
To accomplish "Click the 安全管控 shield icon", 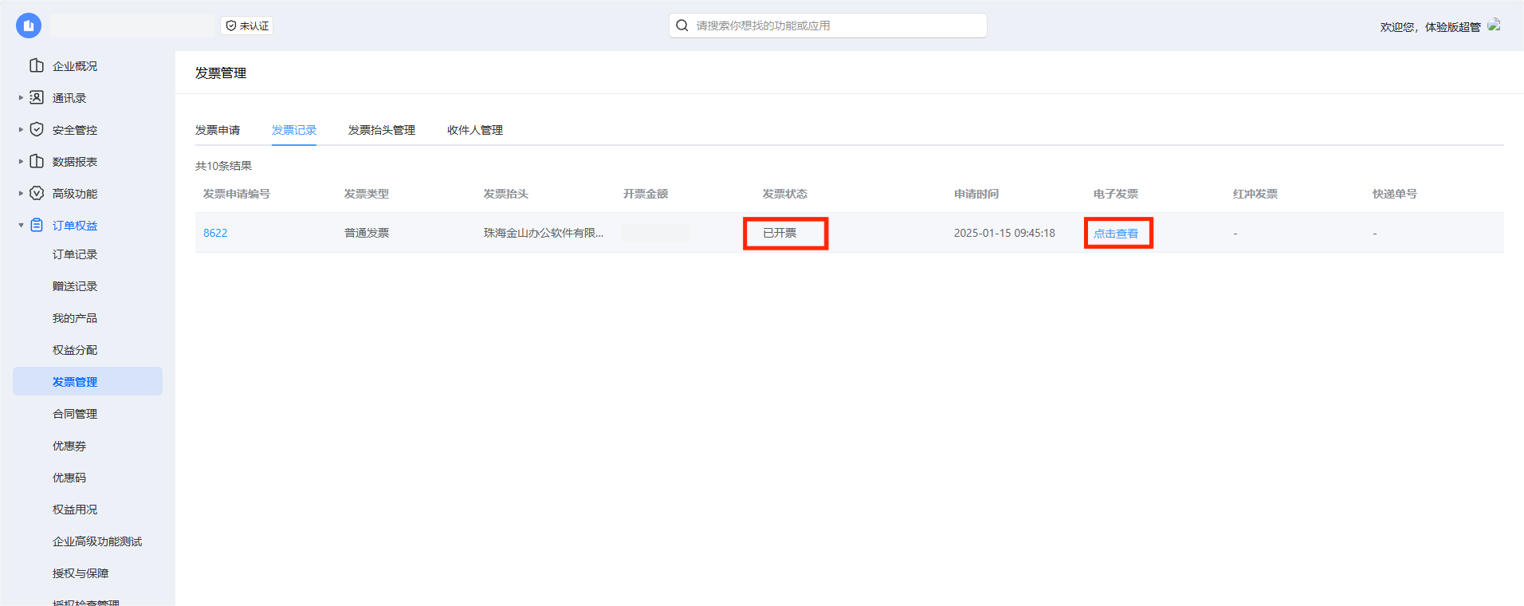I will (x=37, y=129).
